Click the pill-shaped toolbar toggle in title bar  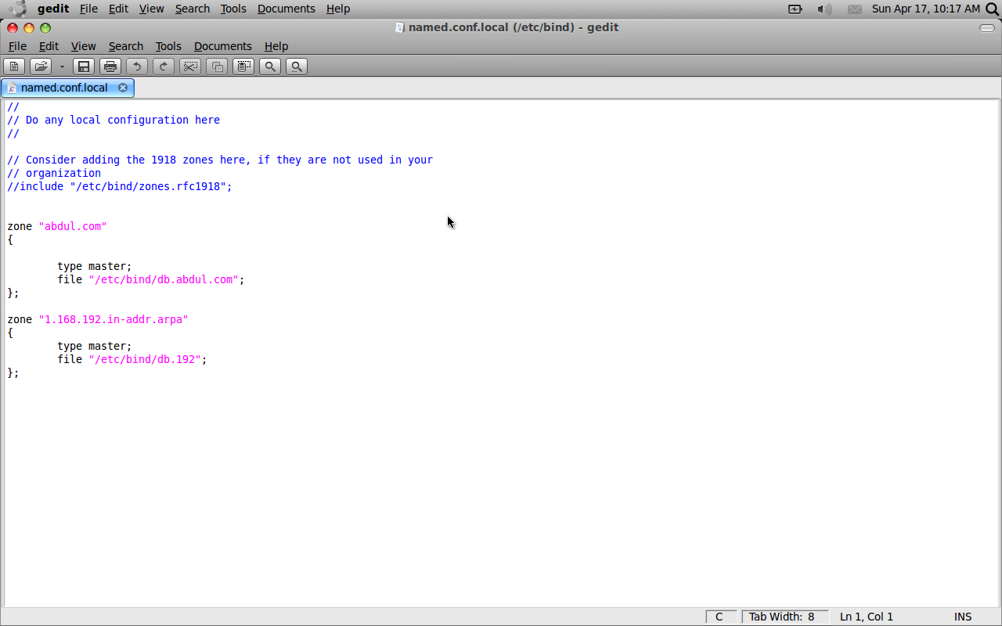click(987, 28)
